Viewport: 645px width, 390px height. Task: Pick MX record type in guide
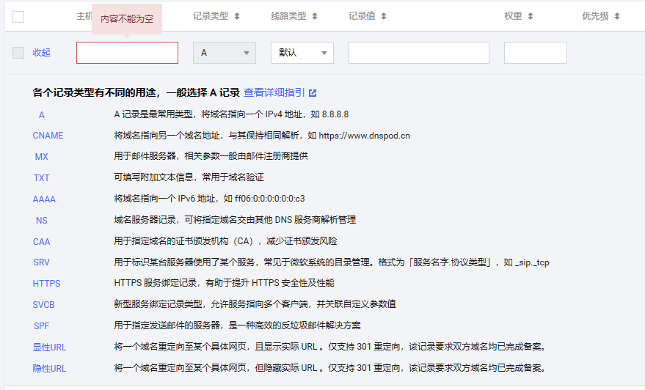(41, 157)
